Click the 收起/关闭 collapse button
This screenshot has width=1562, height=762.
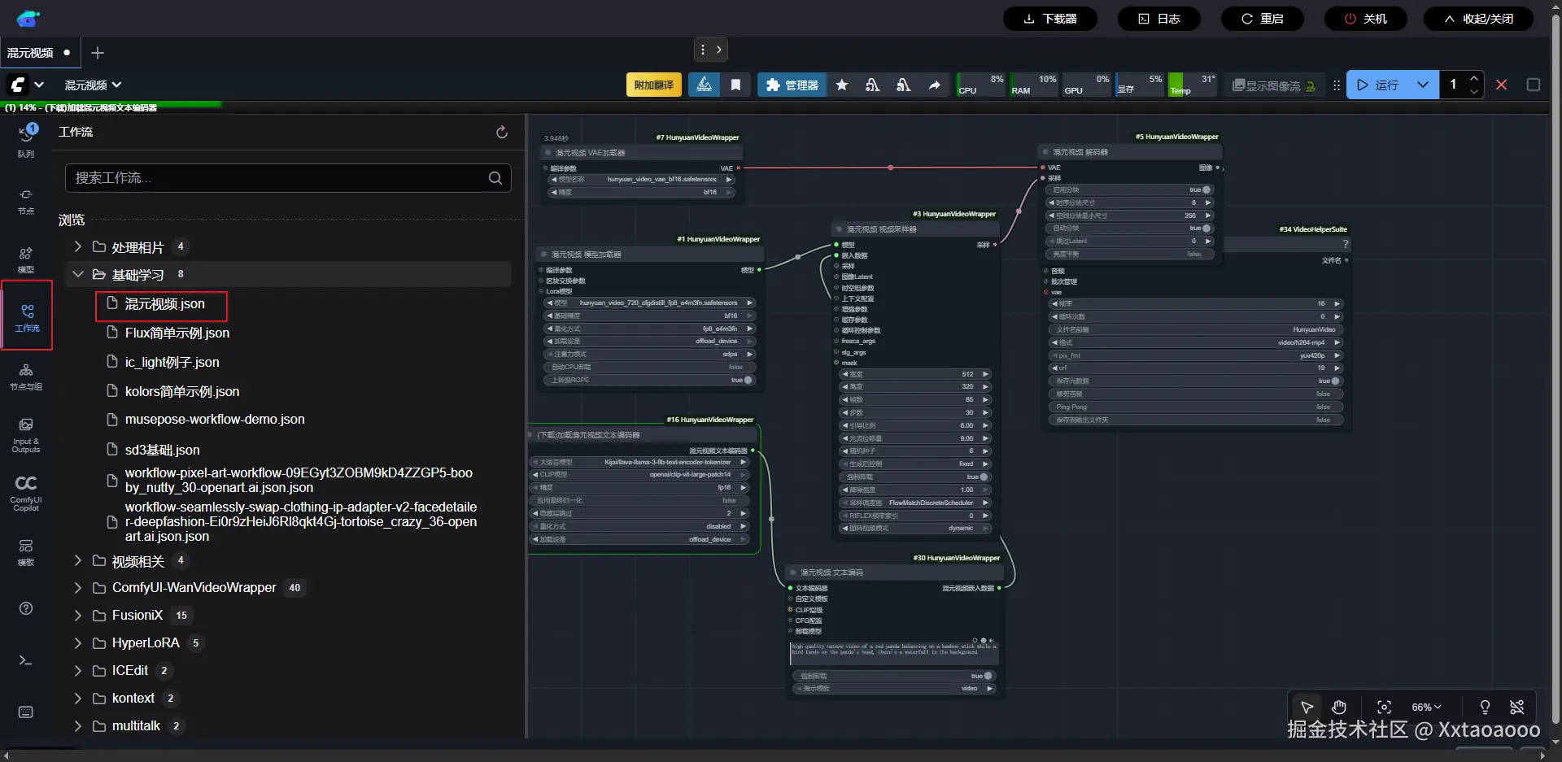pos(1478,19)
